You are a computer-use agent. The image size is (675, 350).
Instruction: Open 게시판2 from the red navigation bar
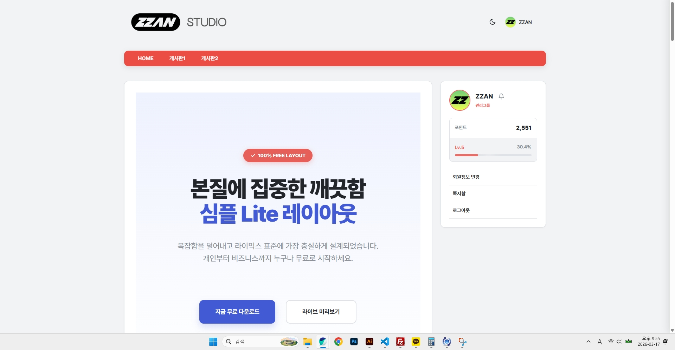click(x=210, y=58)
